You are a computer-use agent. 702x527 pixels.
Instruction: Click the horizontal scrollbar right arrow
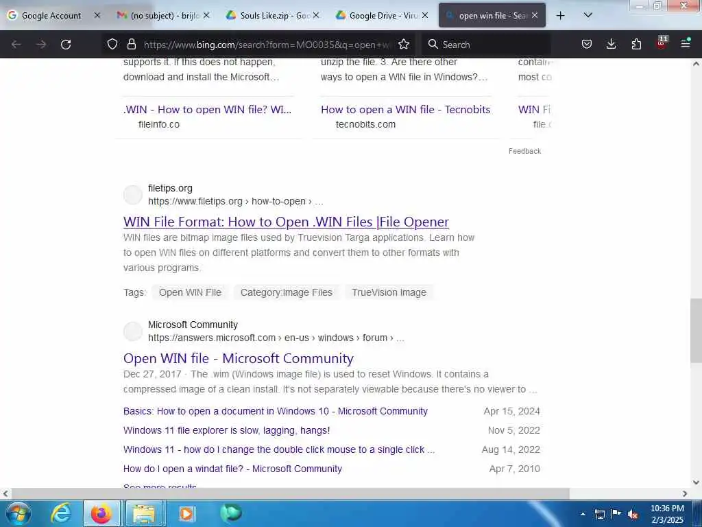[685, 493]
